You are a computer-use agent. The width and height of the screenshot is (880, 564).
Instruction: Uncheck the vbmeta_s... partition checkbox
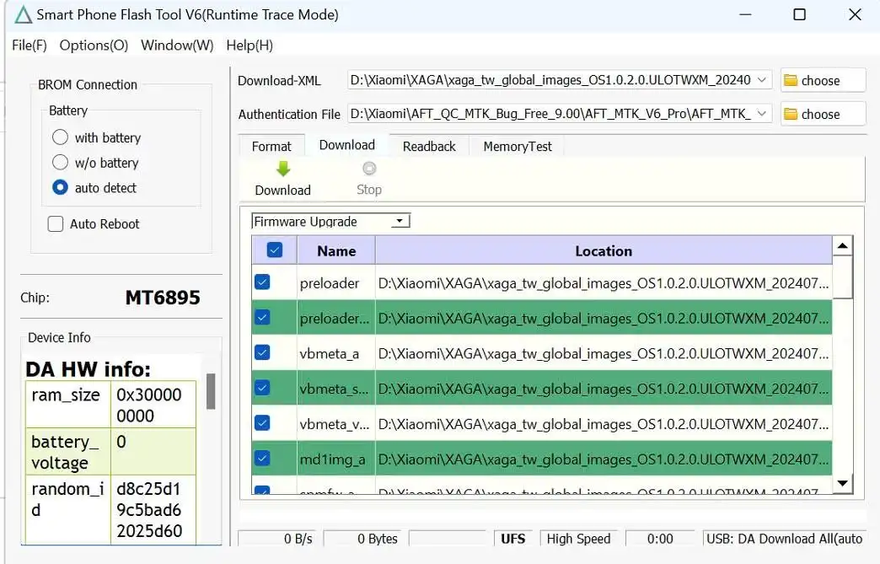[262, 388]
